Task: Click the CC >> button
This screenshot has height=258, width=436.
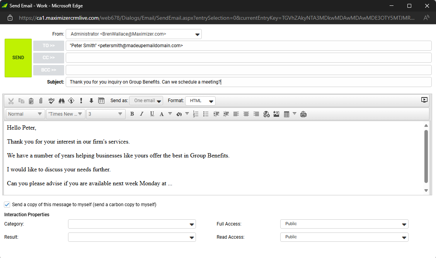Action: coord(49,58)
